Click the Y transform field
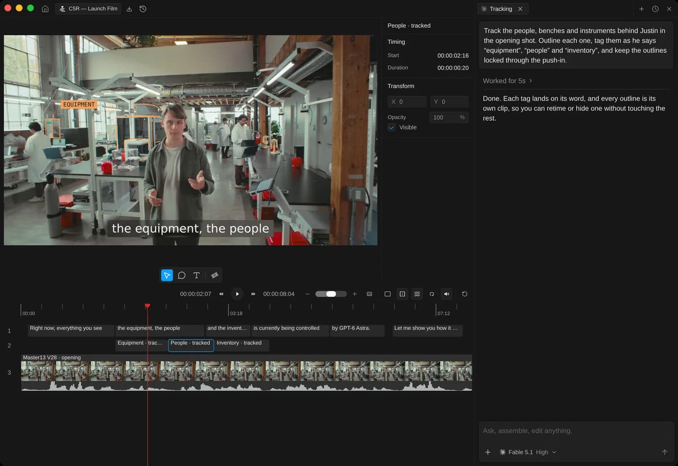Image resolution: width=678 pixels, height=466 pixels. 449,102
